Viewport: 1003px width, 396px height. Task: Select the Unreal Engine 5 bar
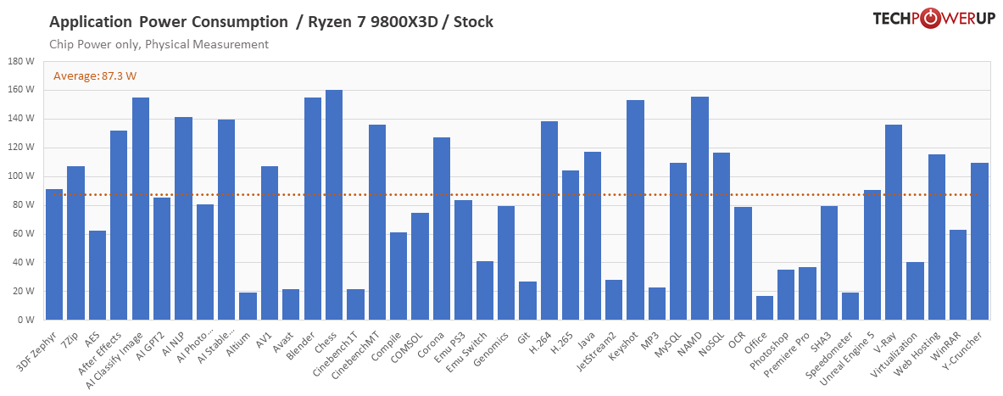[873, 254]
